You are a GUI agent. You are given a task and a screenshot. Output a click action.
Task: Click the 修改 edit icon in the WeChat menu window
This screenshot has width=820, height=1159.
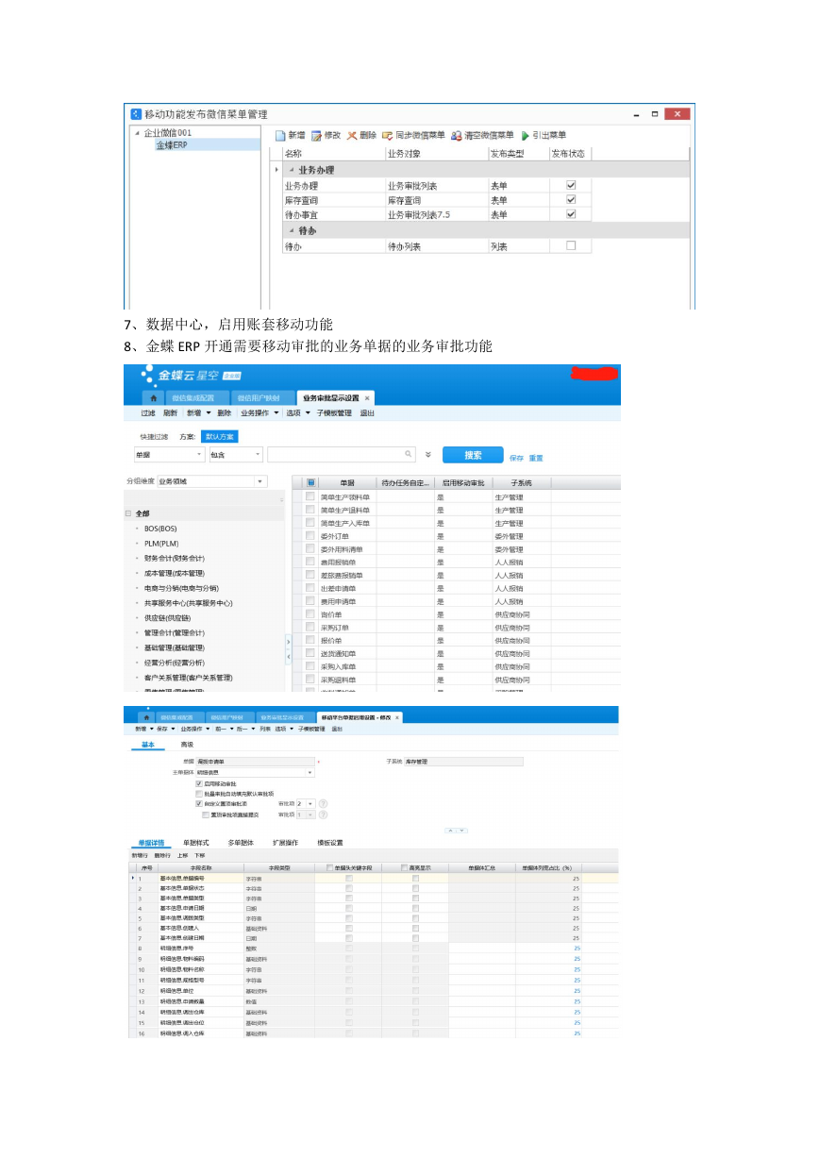click(x=317, y=136)
